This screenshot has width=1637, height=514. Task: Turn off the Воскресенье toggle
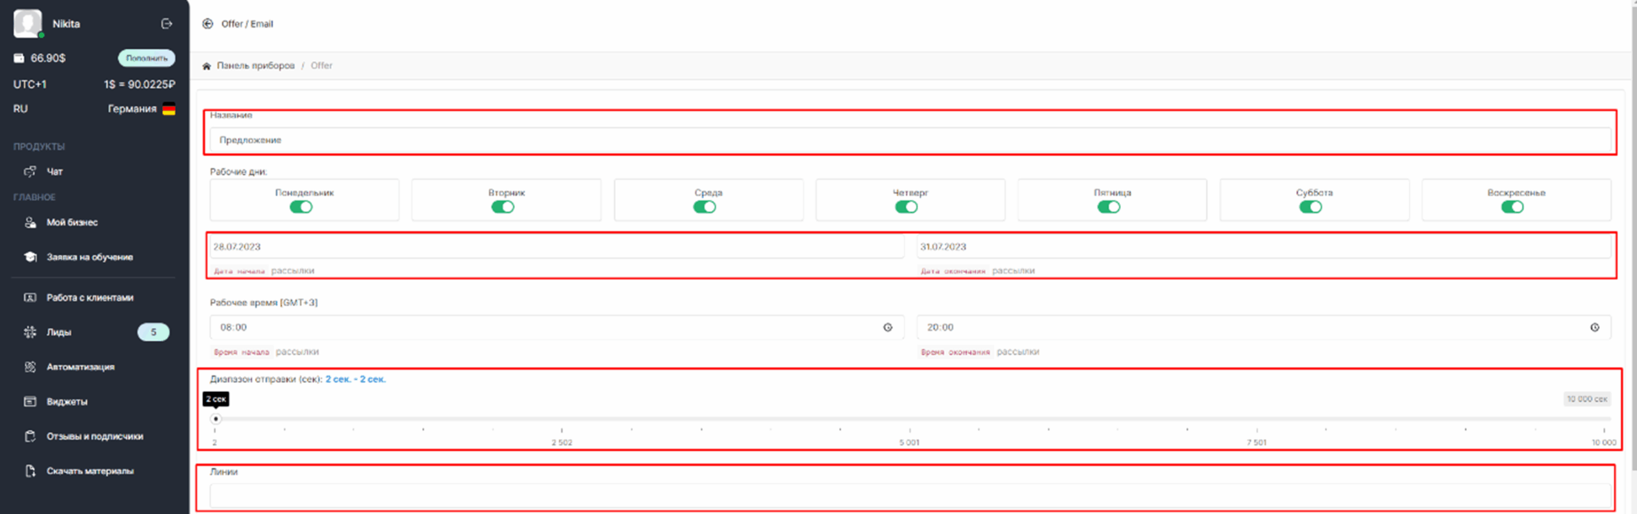(x=1512, y=207)
